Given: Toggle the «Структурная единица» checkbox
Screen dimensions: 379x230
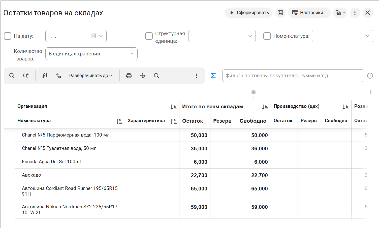Looking at the screenshot, I should [149, 36].
